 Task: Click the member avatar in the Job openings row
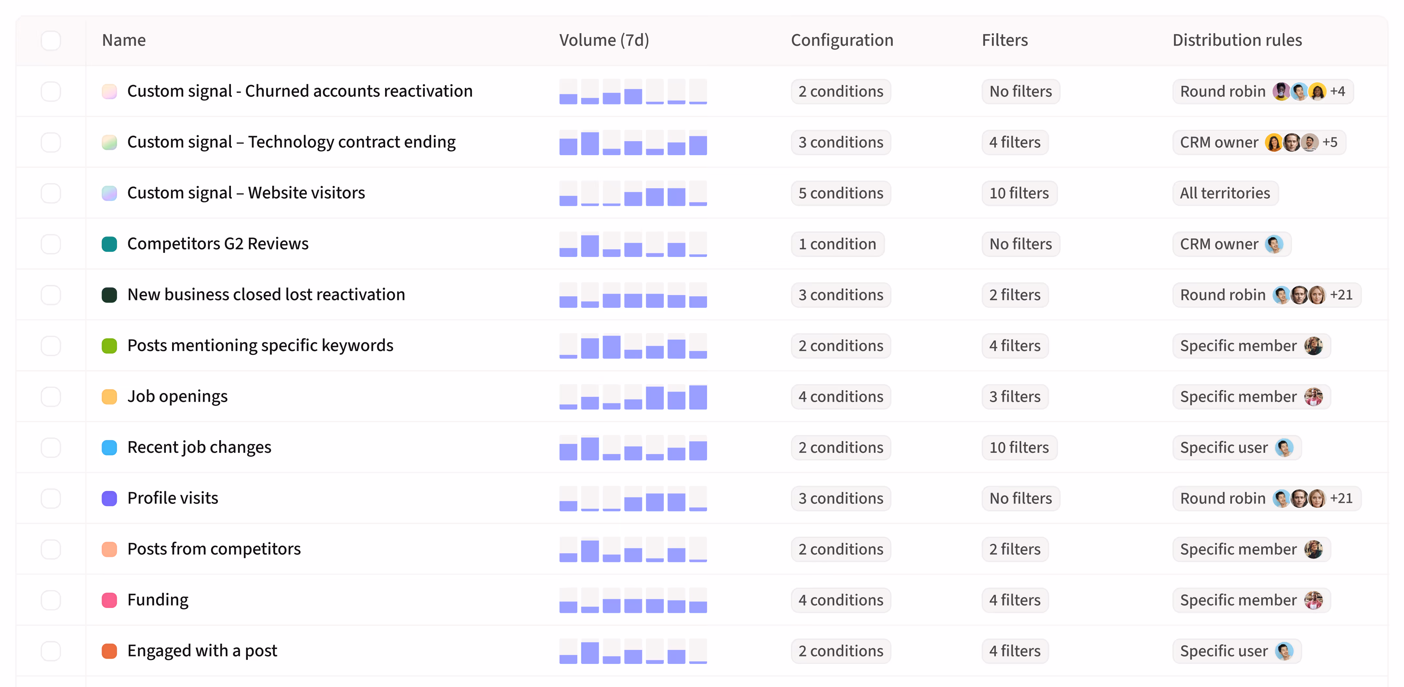[x=1314, y=397]
